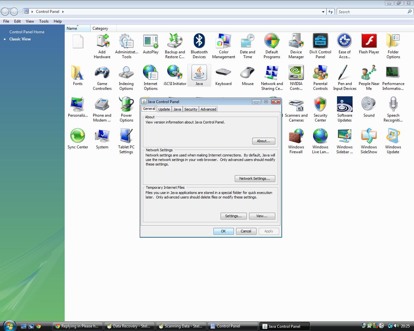Open Power Options icon
This screenshot has width=414, height=331.
click(126, 110)
